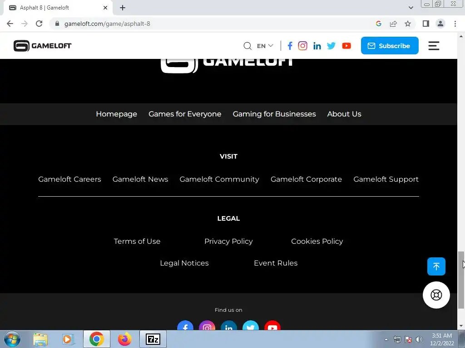465x348 pixels.
Task: View site info via the padlock icon
Action: coord(57,24)
